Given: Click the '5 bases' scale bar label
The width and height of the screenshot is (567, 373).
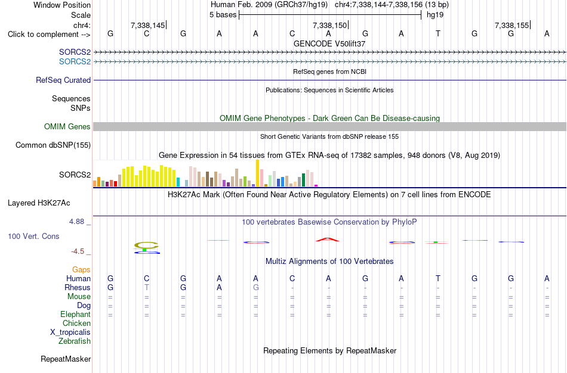Looking at the screenshot, I should 223,15.
